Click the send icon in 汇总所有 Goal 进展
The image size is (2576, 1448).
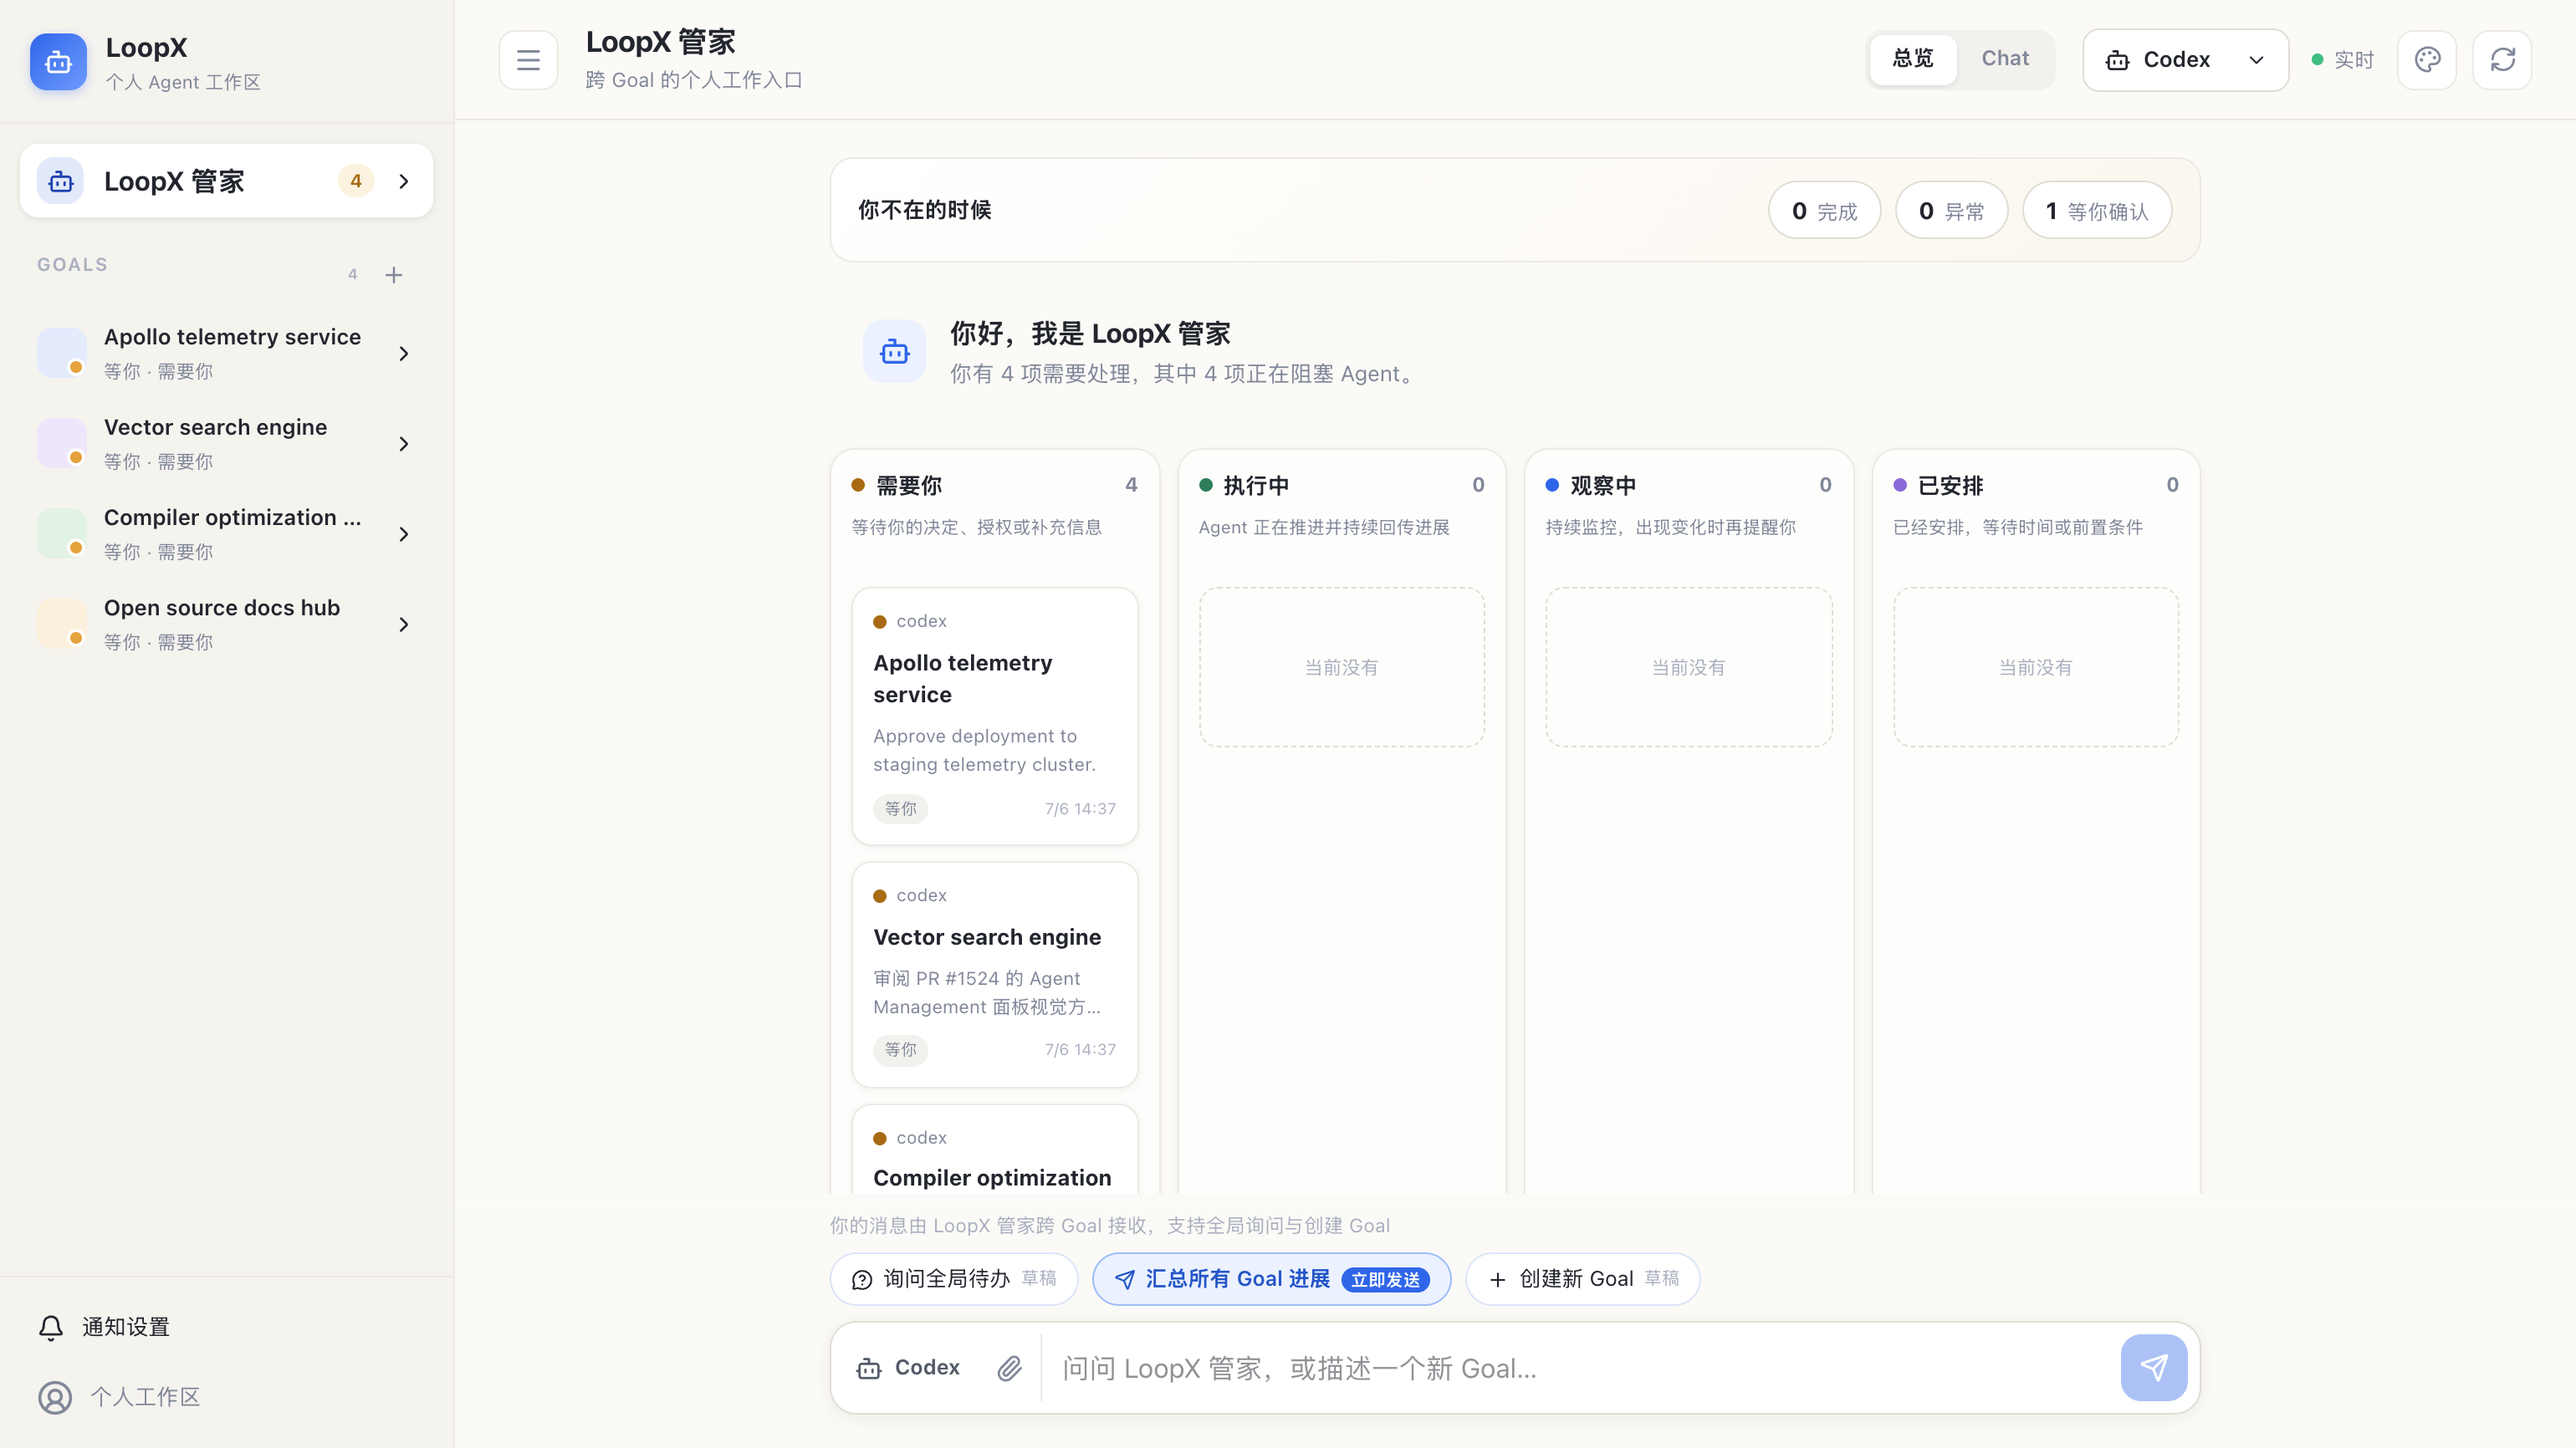[x=1125, y=1280]
